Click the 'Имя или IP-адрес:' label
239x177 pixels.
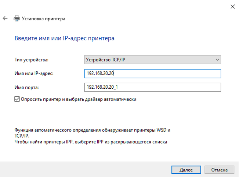[x=34, y=74]
